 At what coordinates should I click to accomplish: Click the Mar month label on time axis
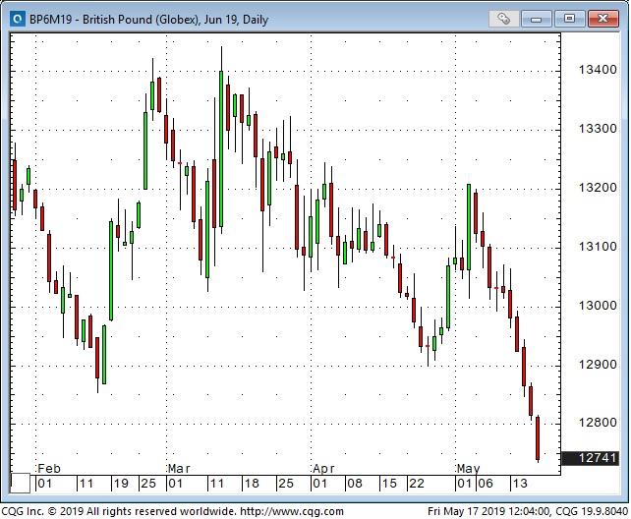point(179,469)
